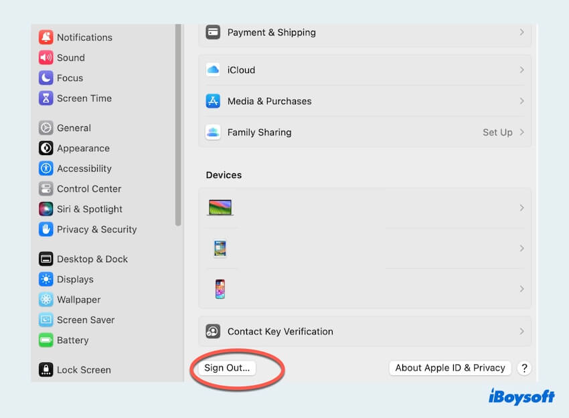Image resolution: width=569 pixels, height=418 pixels.
Task: Open Appearance settings
Action: click(x=76, y=148)
